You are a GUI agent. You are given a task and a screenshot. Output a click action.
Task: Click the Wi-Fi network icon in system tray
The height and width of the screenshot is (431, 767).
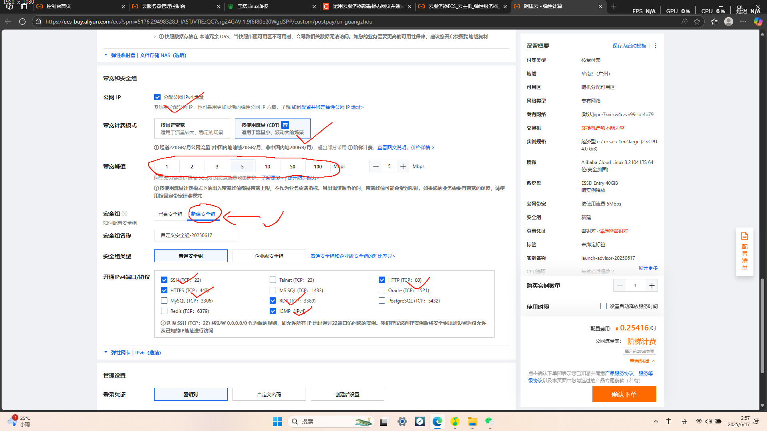[x=699, y=421]
